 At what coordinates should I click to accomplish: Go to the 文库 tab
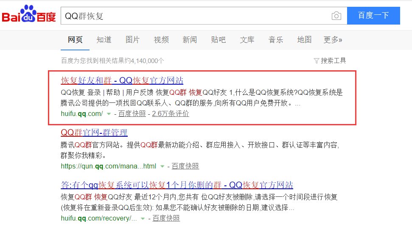pyautogui.click(x=247, y=40)
